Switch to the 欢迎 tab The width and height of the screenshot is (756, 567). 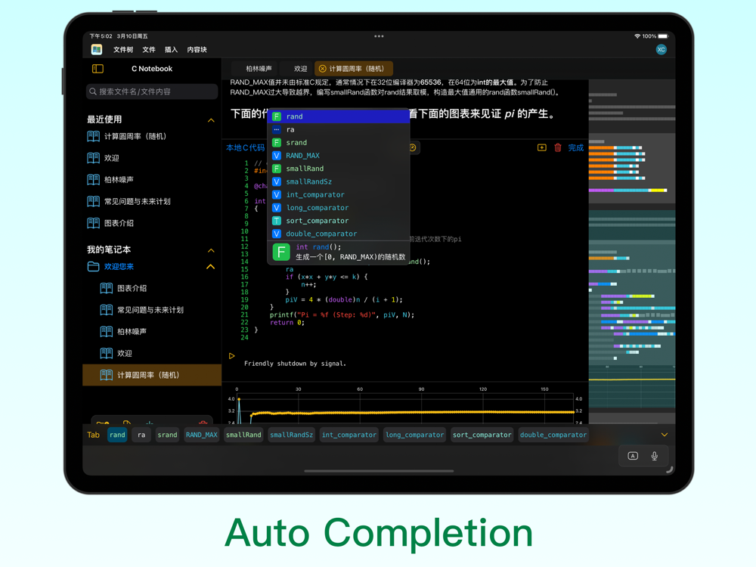[300, 69]
